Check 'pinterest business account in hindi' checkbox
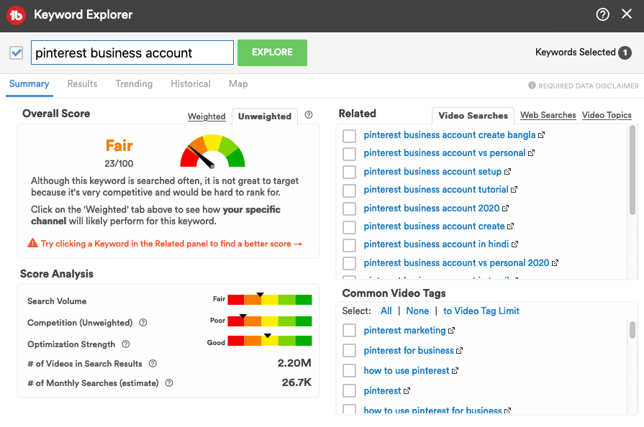This screenshot has width=644, height=427. (x=349, y=245)
